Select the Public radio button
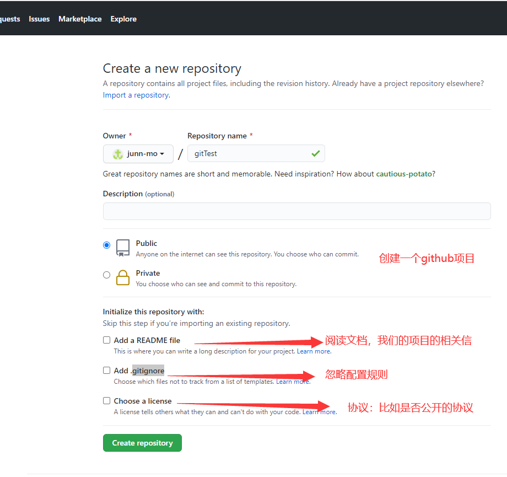This screenshot has width=507, height=477. pos(106,245)
